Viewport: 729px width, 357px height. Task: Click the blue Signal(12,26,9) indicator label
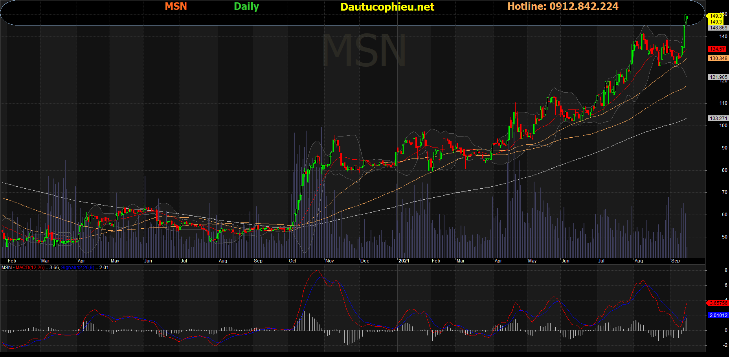click(x=77, y=268)
